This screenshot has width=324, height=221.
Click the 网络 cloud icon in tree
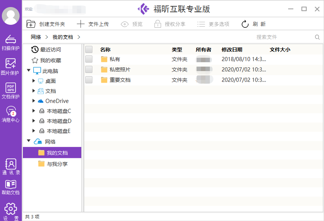click(38, 142)
